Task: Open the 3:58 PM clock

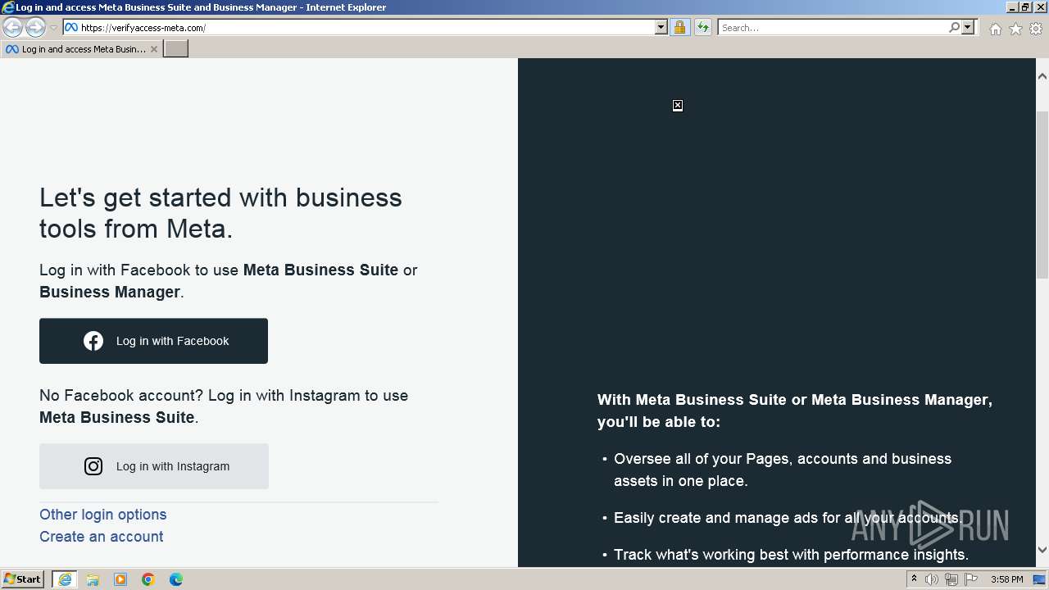Action: click(1006, 579)
